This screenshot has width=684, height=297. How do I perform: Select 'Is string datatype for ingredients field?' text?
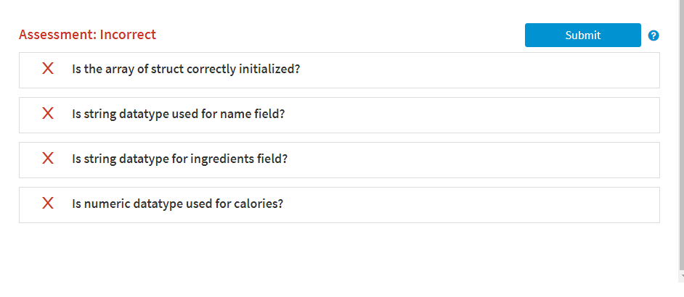[x=180, y=159]
